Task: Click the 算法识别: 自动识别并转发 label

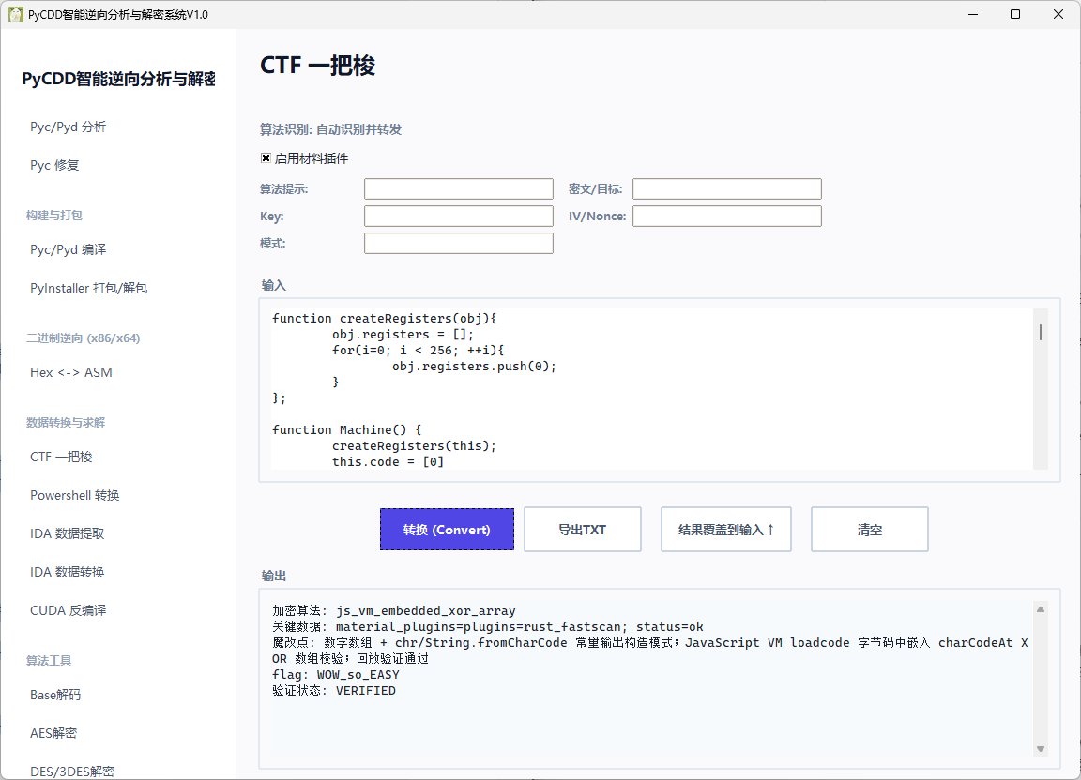Action: [x=330, y=129]
